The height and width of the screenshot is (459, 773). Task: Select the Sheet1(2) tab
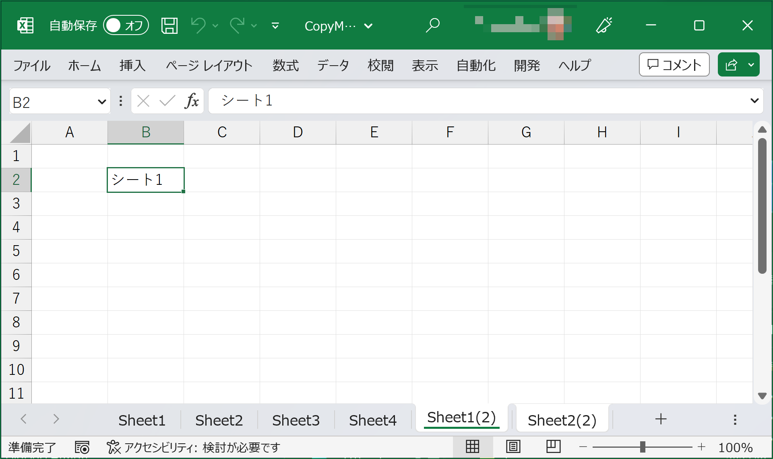point(461,418)
